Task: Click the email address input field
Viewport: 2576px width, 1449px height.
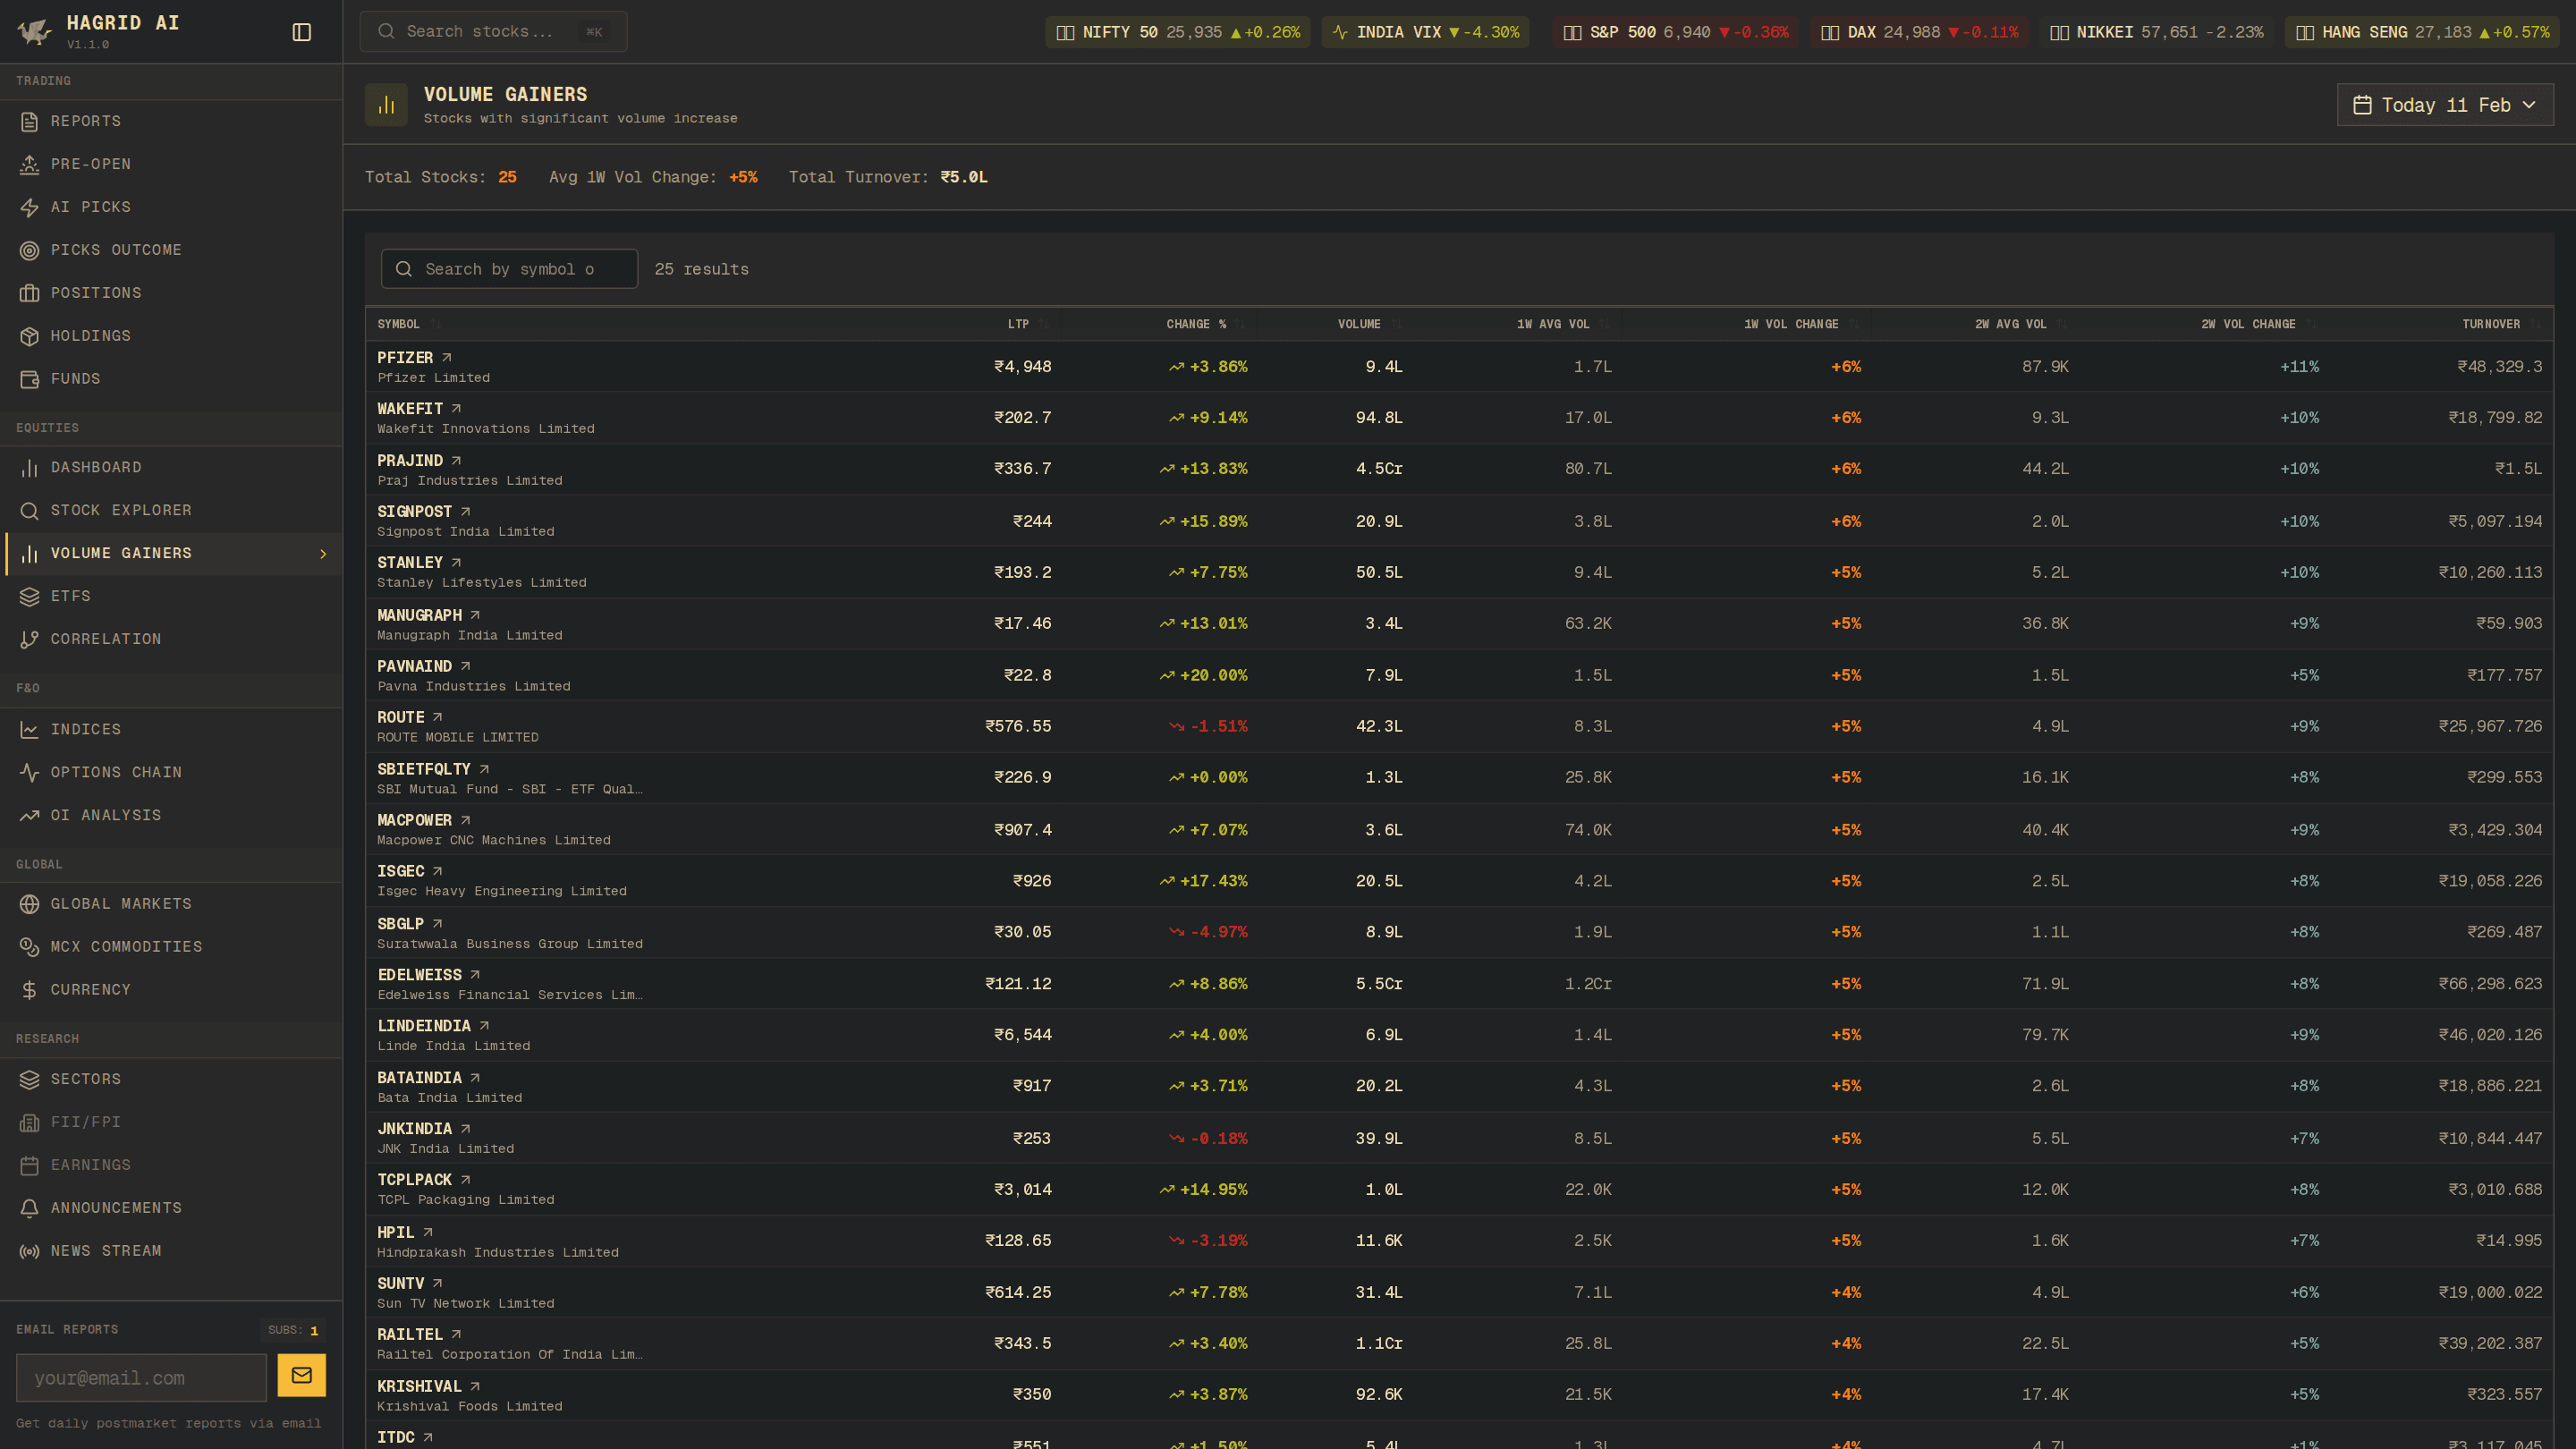Action: tap(140, 1377)
